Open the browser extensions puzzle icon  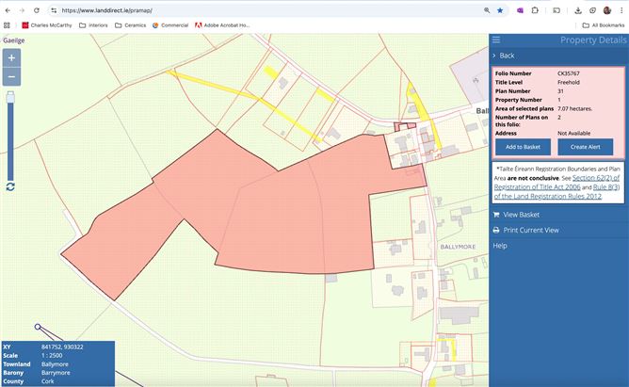pyautogui.click(x=536, y=9)
